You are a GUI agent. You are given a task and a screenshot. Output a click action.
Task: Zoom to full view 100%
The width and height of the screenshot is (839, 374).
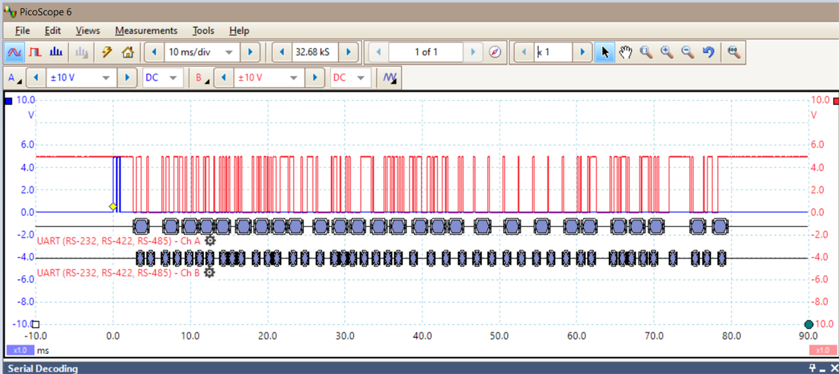coord(734,52)
